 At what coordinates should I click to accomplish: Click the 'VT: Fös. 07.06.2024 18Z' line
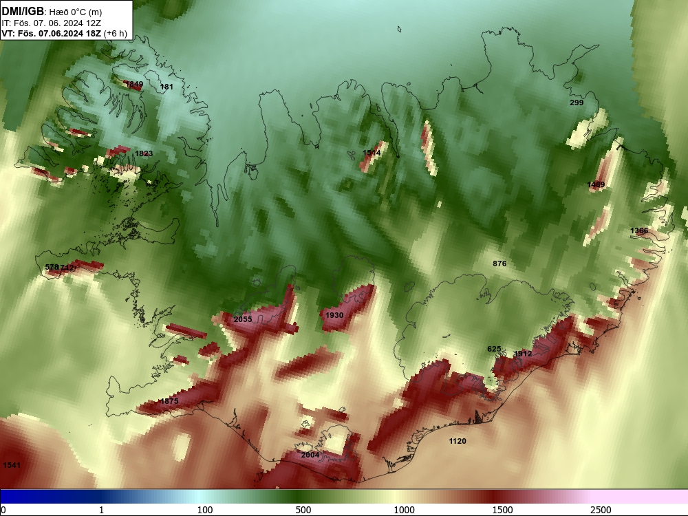pyautogui.click(x=52, y=33)
